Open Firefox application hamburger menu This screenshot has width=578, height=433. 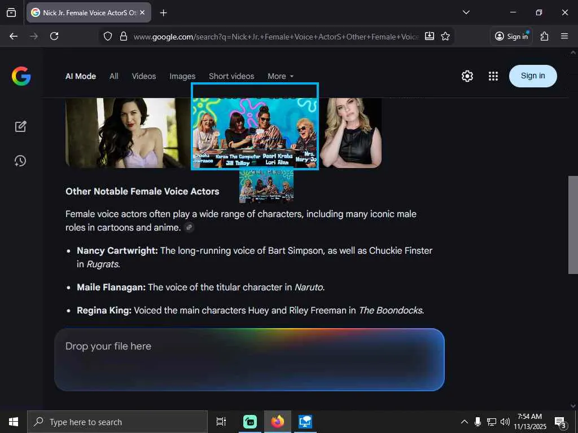pos(564,36)
